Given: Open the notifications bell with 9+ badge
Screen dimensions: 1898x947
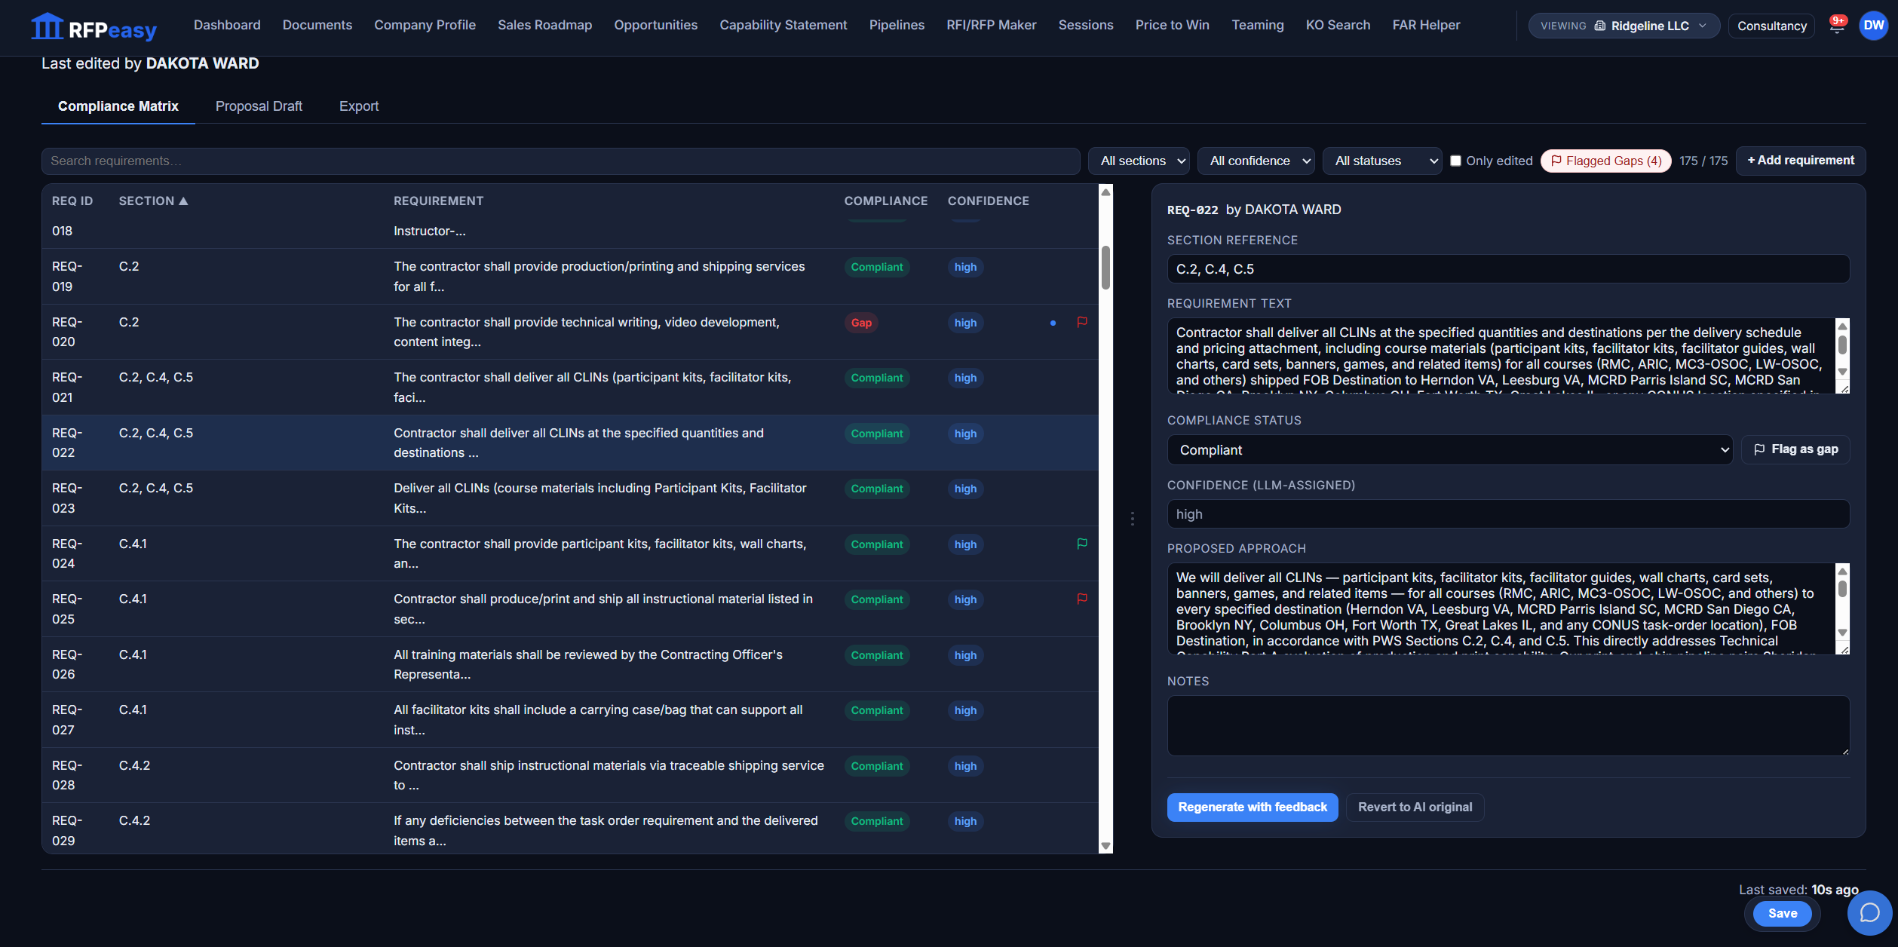Looking at the screenshot, I should tap(1837, 26).
